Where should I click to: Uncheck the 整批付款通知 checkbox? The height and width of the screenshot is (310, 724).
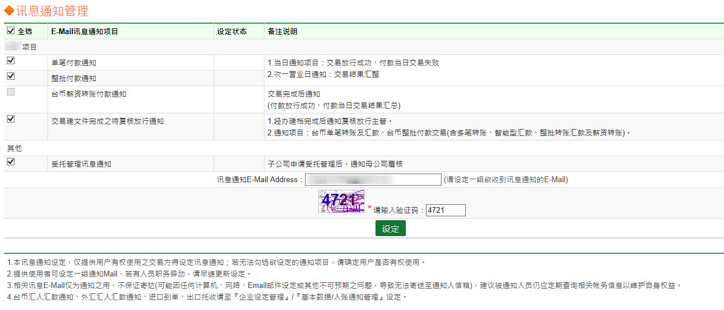tap(11, 76)
